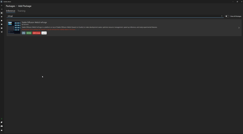Open the Patreon icon in the sidebar
Image resolution: width=243 pixels, height=134 pixels.
[x=2, y=123]
